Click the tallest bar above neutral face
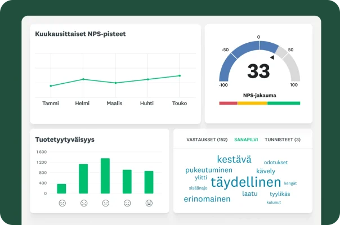This screenshot has width=340, height=225. coord(105,176)
